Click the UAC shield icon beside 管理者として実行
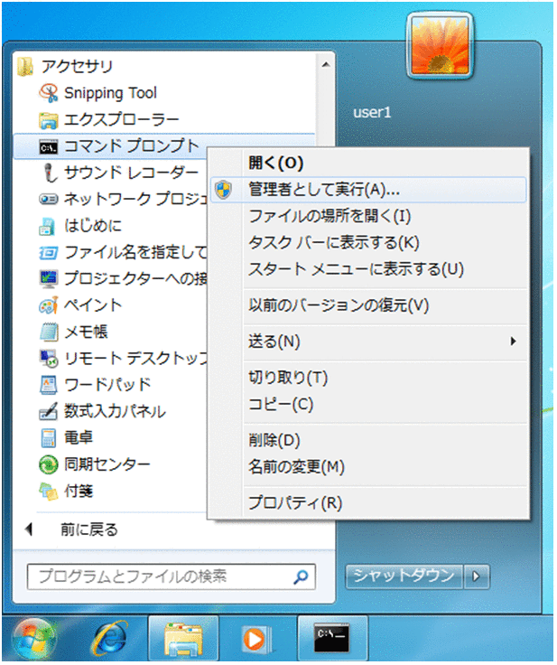 pyautogui.click(x=223, y=190)
